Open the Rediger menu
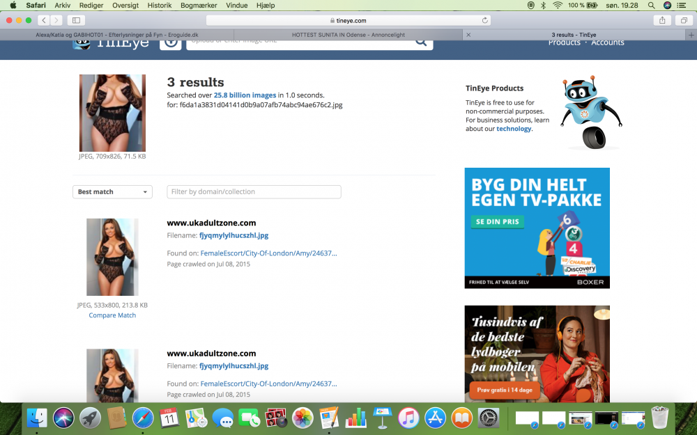697x435 pixels. [x=91, y=6]
